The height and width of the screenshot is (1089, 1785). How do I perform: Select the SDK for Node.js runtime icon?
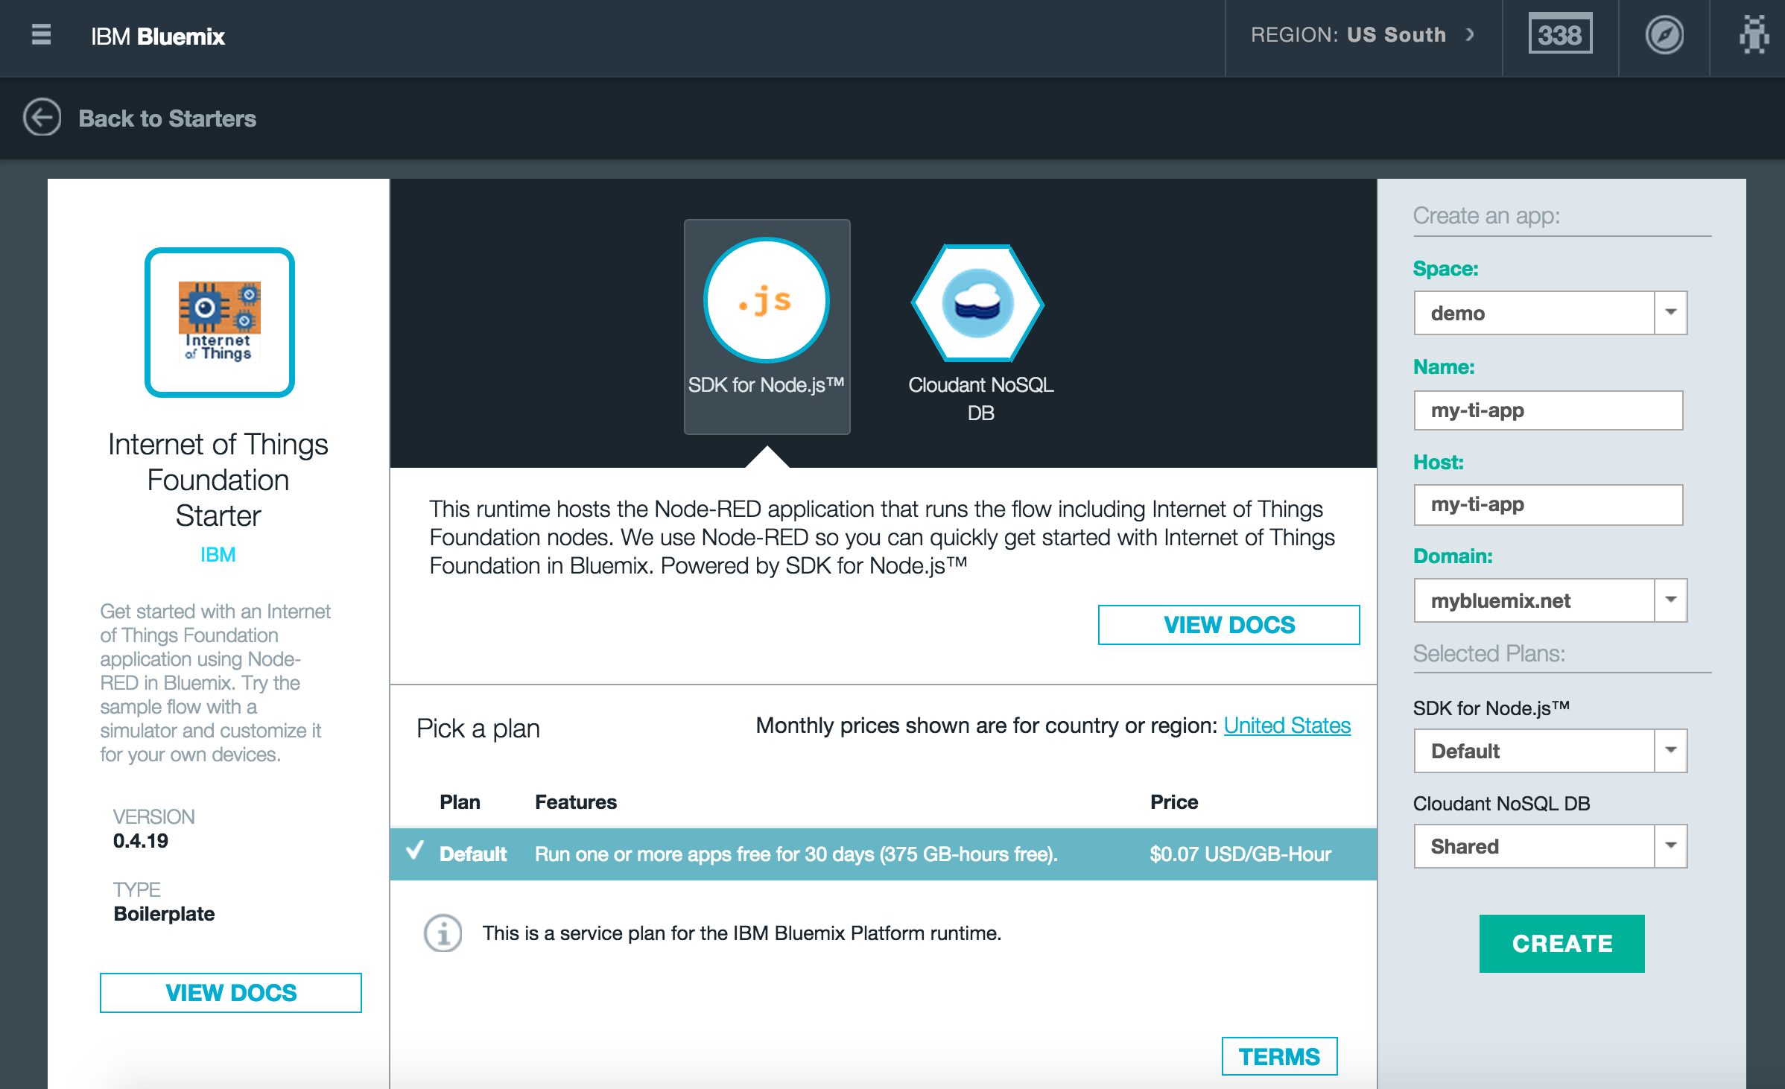pos(766,301)
